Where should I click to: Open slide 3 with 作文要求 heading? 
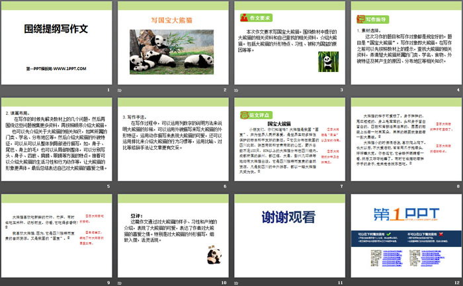pyautogui.click(x=290, y=43)
